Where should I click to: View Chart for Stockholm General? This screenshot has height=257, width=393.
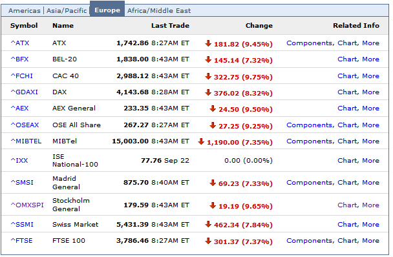347,205
